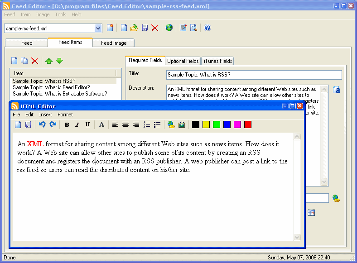Click the blue Help question mark icon

coord(207,28)
